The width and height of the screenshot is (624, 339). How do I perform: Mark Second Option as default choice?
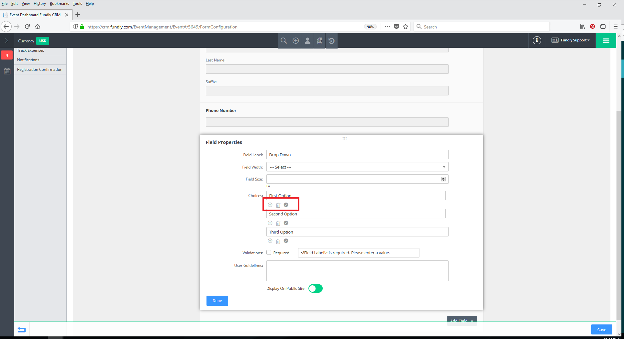pos(286,223)
